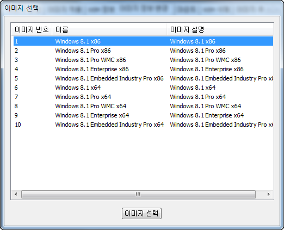Select name 'Windows 8.1 x64'
The image size is (284, 230).
pos(78,88)
